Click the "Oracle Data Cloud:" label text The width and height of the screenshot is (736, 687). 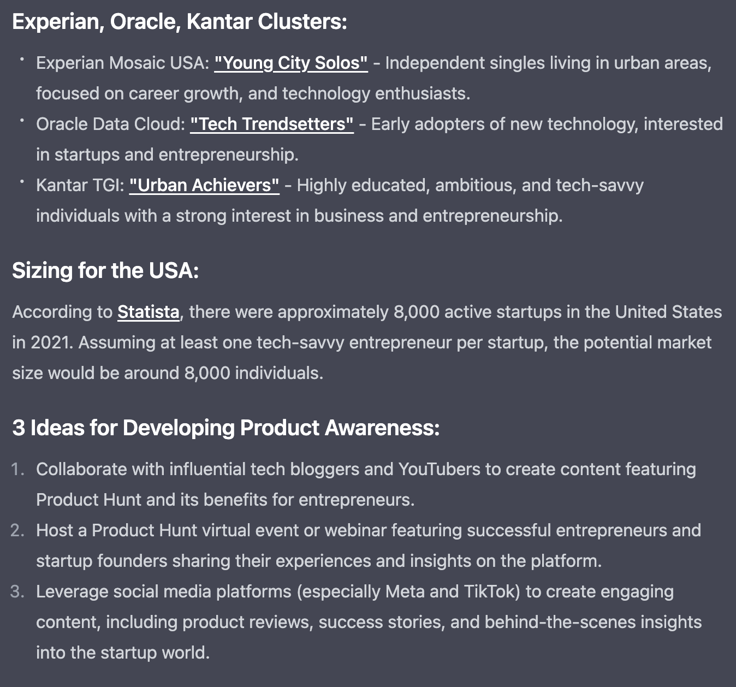click(111, 125)
